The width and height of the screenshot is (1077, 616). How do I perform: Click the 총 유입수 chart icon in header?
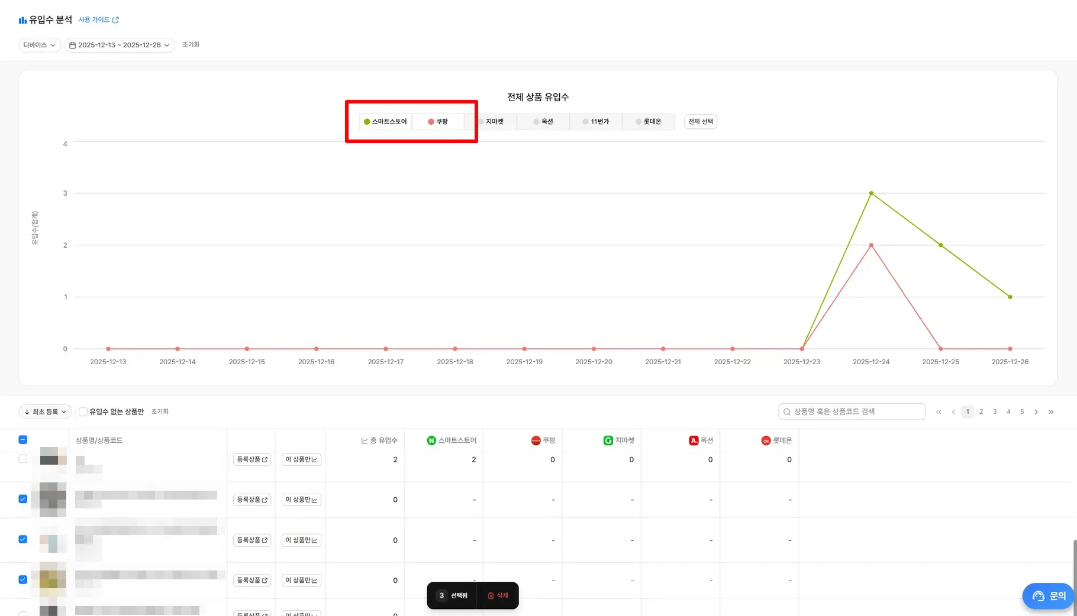[x=365, y=440]
